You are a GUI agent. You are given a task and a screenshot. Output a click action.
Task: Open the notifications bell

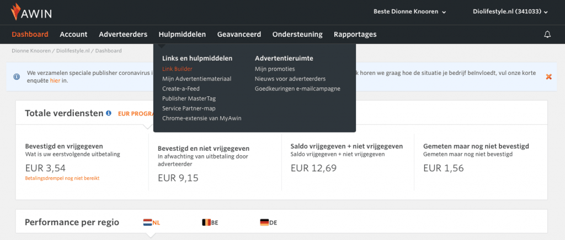(547, 35)
